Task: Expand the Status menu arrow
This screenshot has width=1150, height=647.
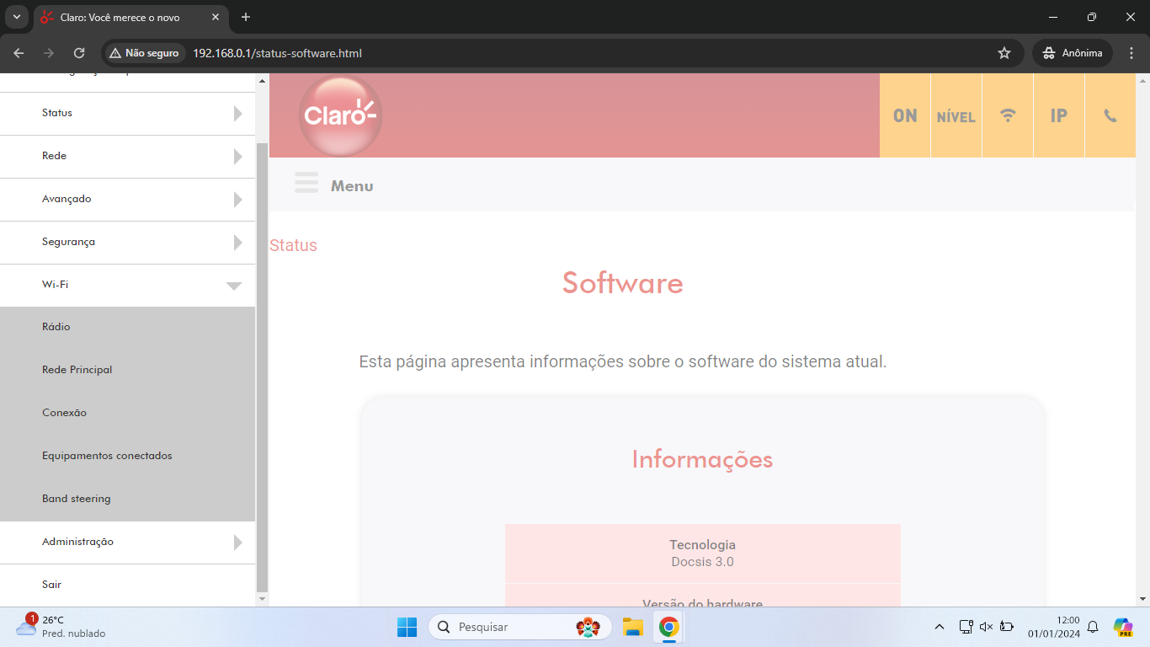Action: [237, 114]
